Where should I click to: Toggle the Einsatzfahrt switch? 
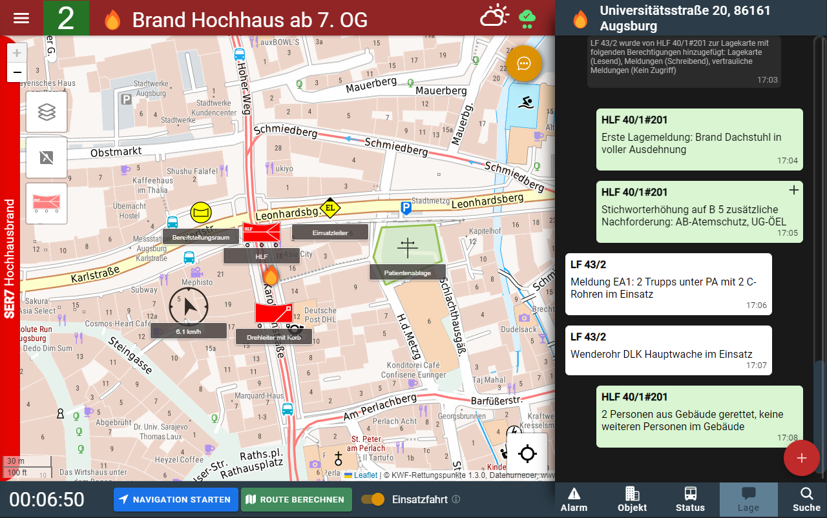[x=373, y=499]
